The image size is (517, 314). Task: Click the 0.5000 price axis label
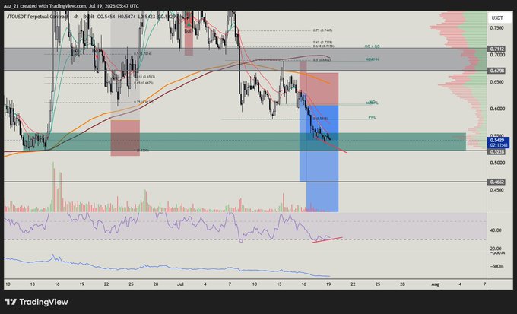point(496,163)
